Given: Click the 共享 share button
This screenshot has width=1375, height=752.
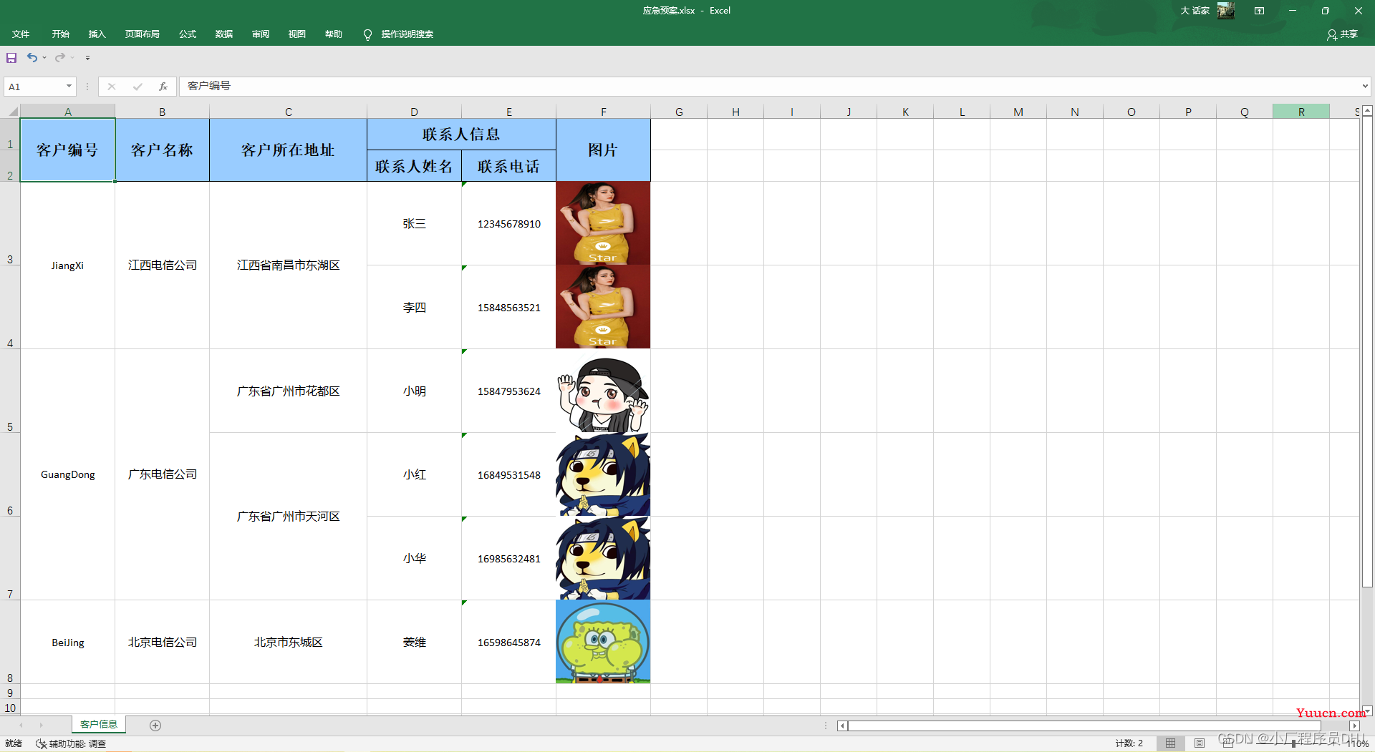Looking at the screenshot, I should tap(1342, 34).
